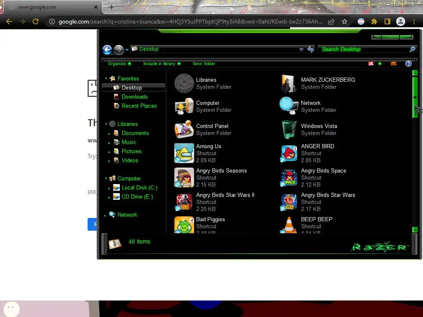
Task: Click the file list vertical scrollbar thumb
Action: coord(415,97)
